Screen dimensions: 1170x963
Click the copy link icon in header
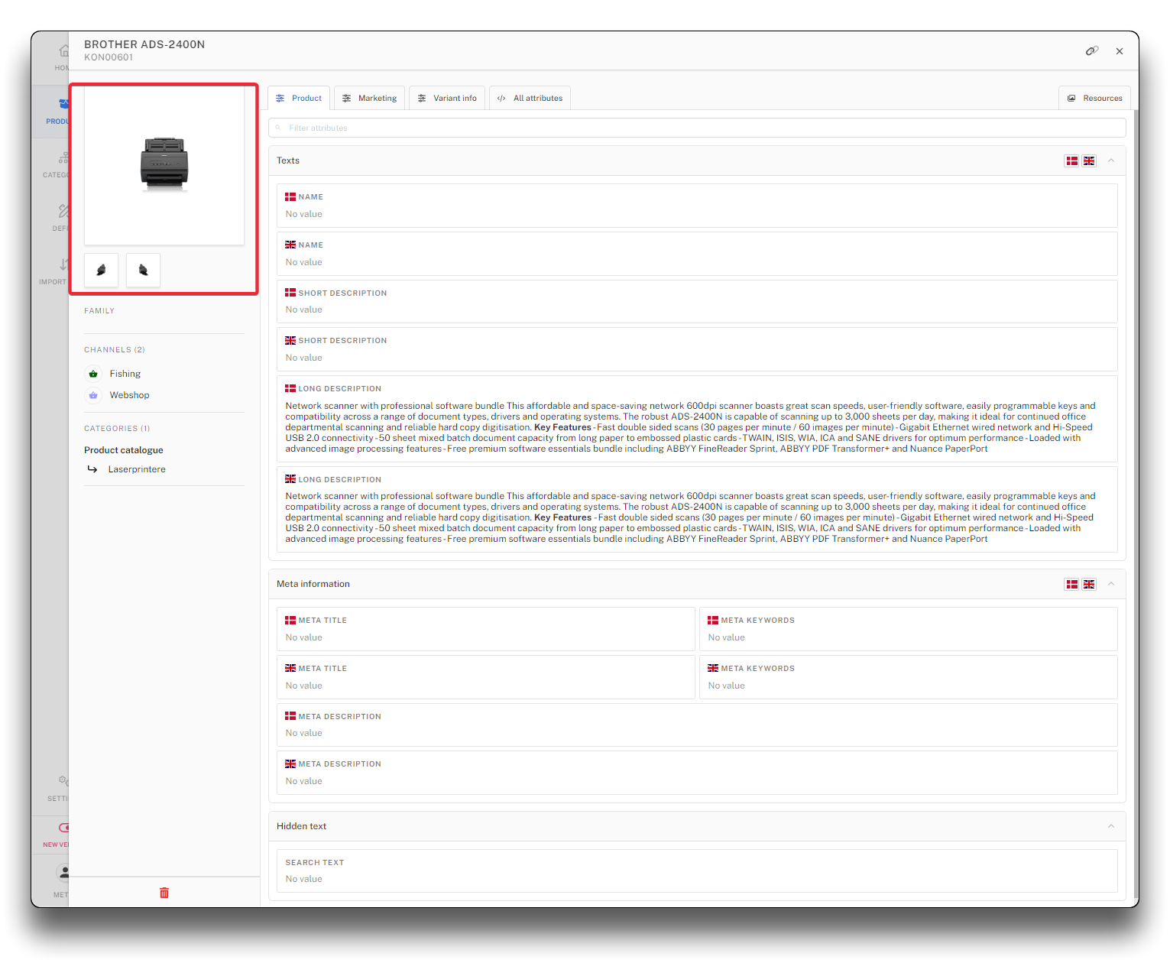click(1091, 51)
